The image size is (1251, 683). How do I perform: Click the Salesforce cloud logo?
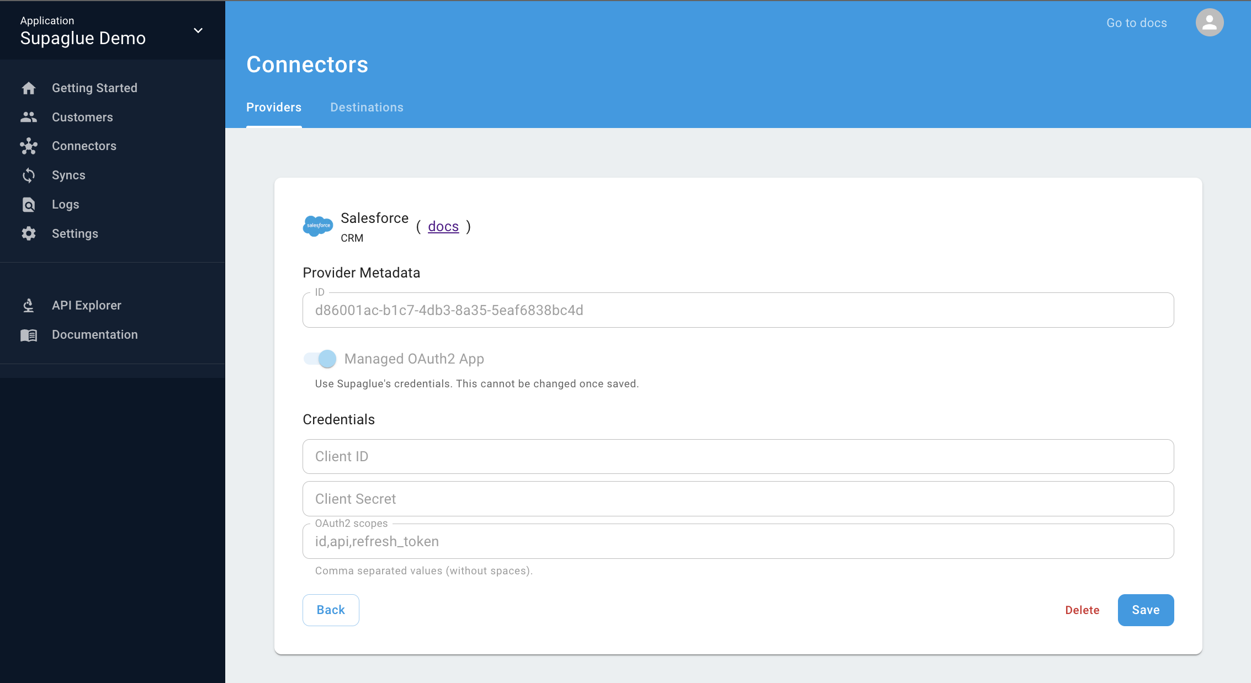(318, 226)
